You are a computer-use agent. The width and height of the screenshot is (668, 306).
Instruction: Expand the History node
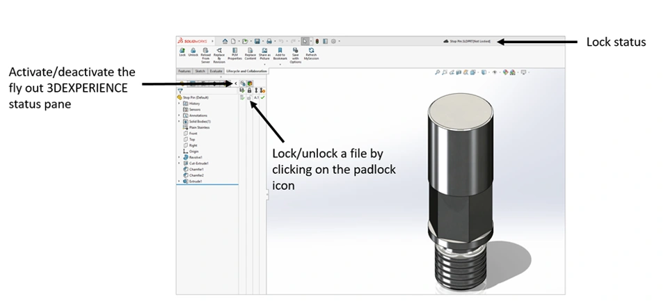[x=179, y=104]
